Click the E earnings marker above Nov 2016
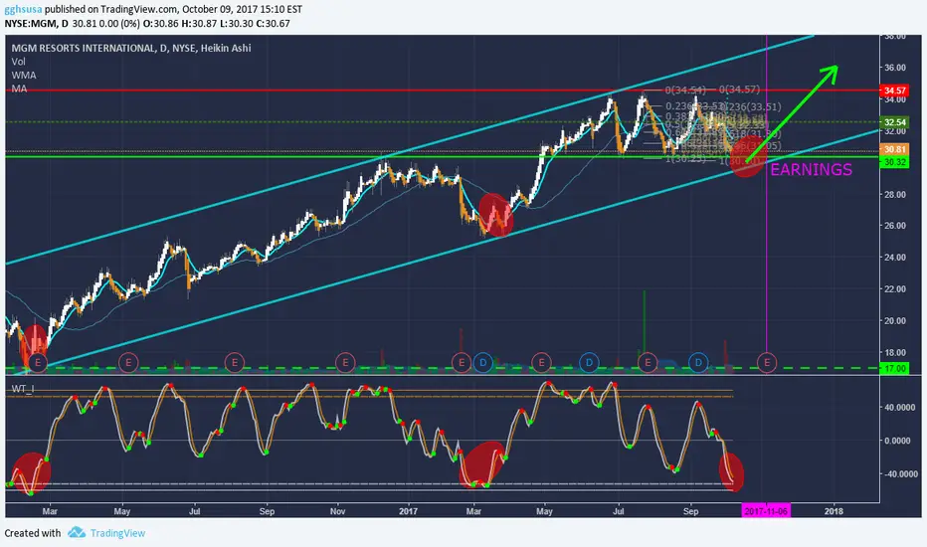The height and width of the screenshot is (547, 927). 345,362
